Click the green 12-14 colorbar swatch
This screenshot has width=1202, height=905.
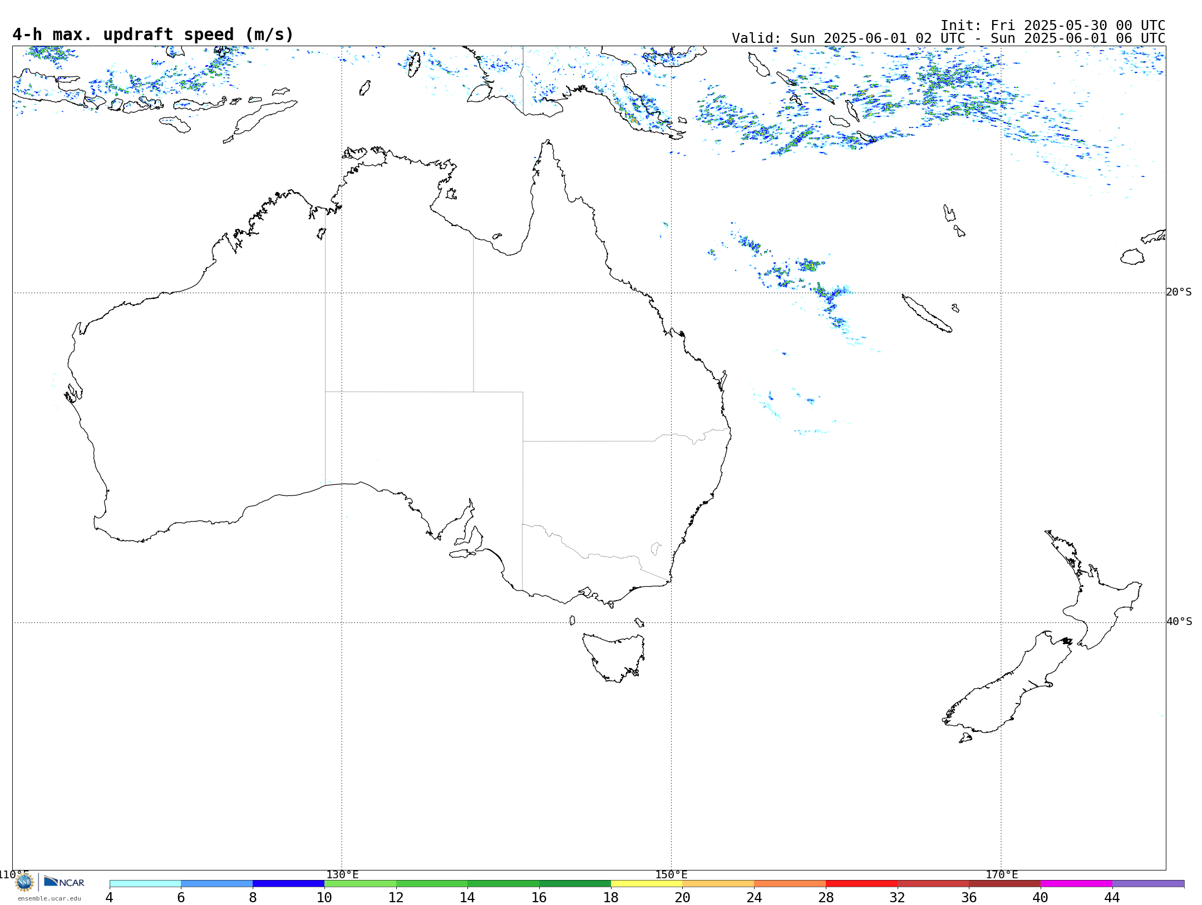click(x=432, y=884)
